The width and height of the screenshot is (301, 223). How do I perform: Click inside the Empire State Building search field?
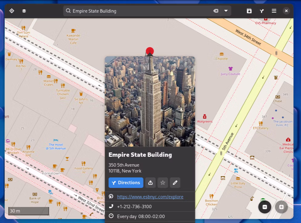139,11
